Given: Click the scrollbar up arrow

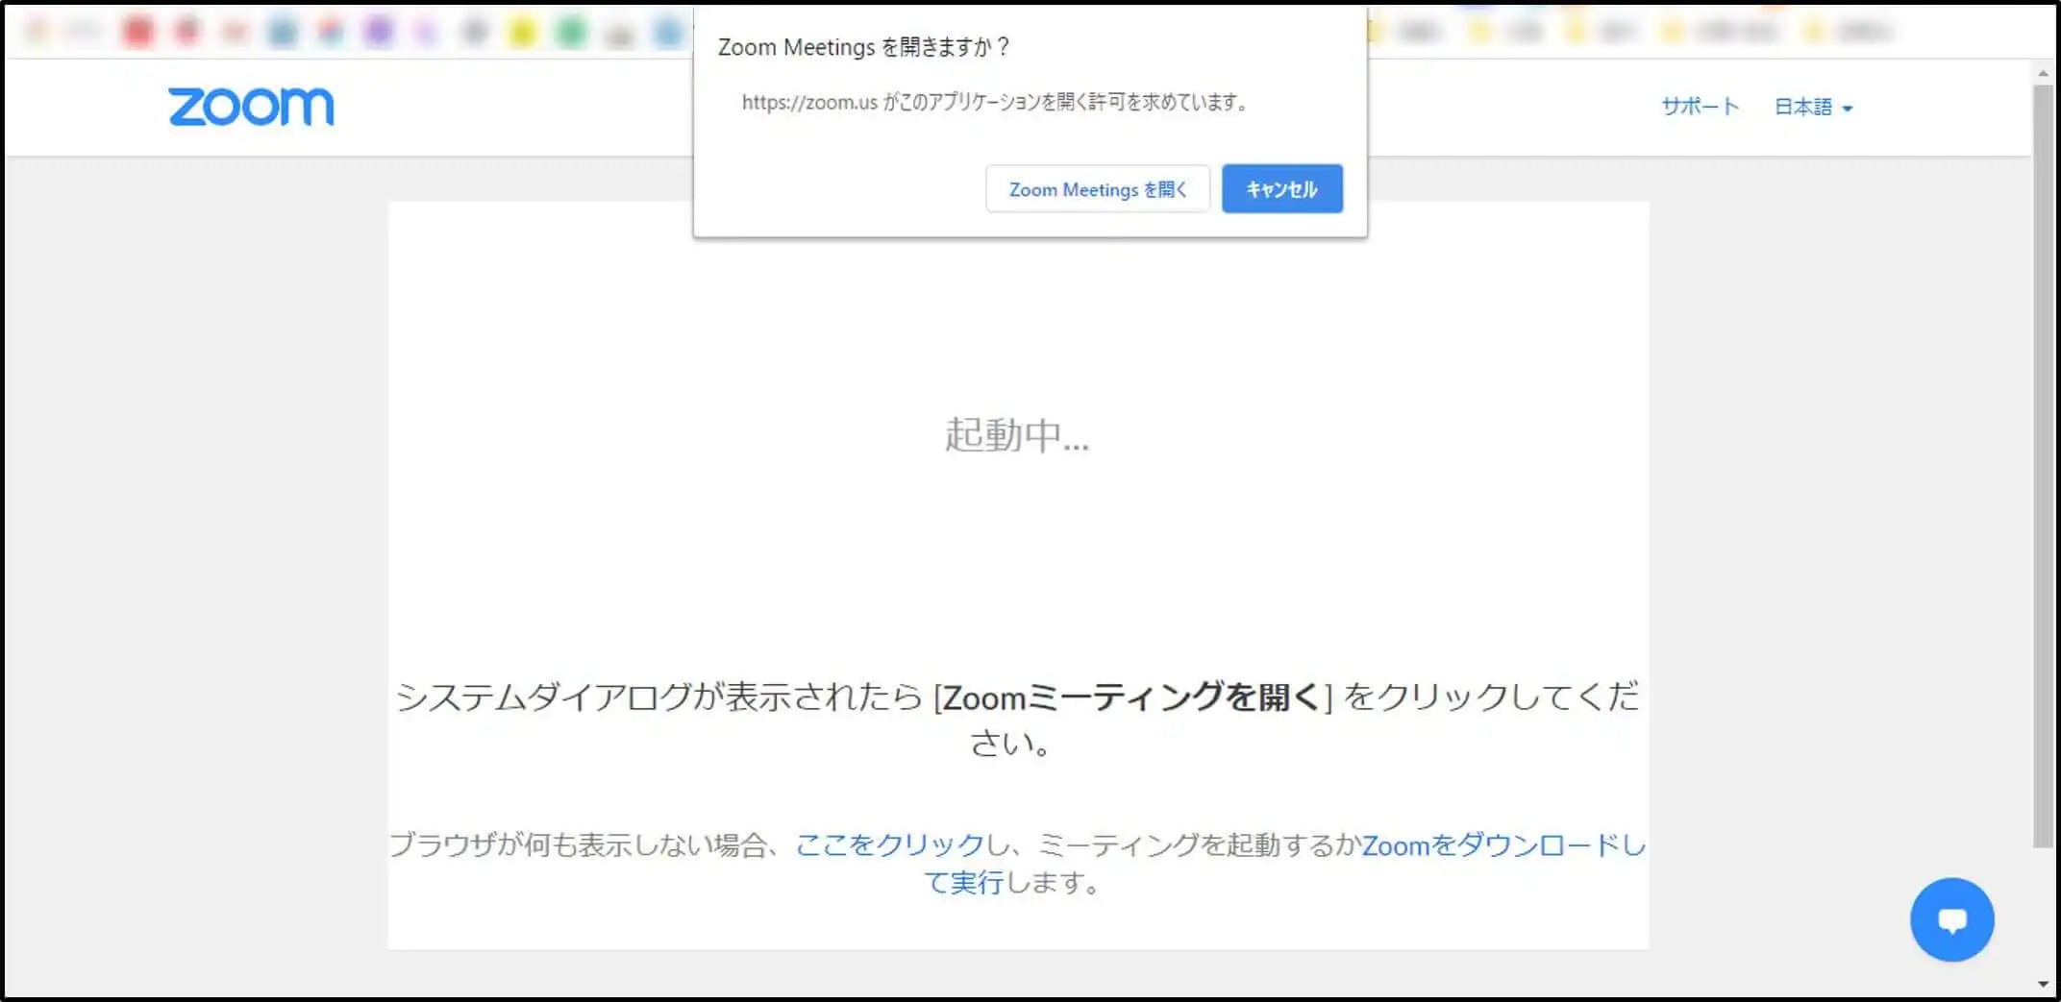Looking at the screenshot, I should pos(2043,73).
